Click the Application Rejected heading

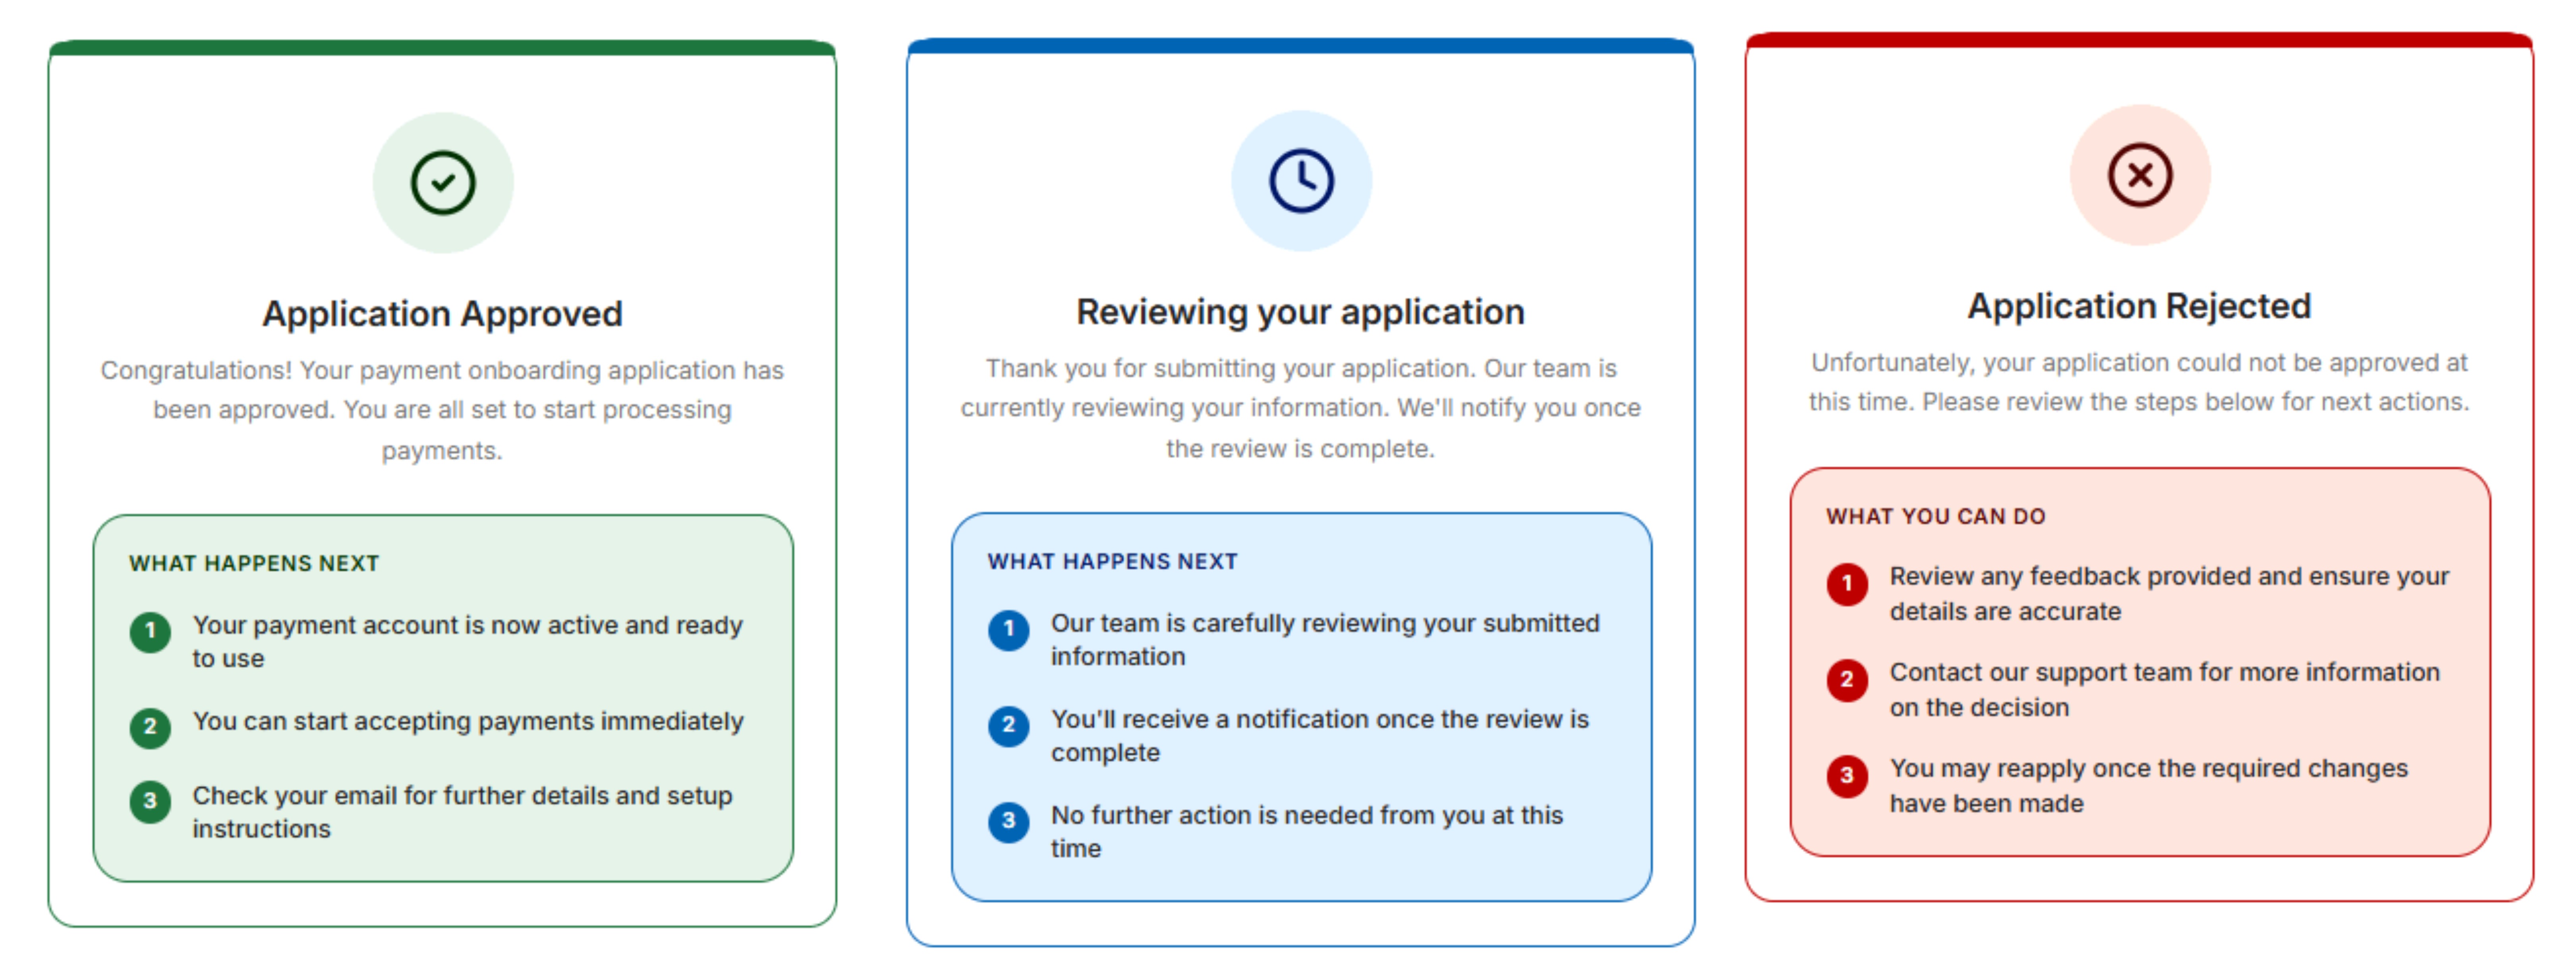2139,306
